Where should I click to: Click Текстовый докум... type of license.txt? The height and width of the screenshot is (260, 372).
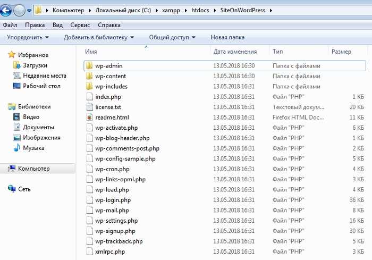298,107
